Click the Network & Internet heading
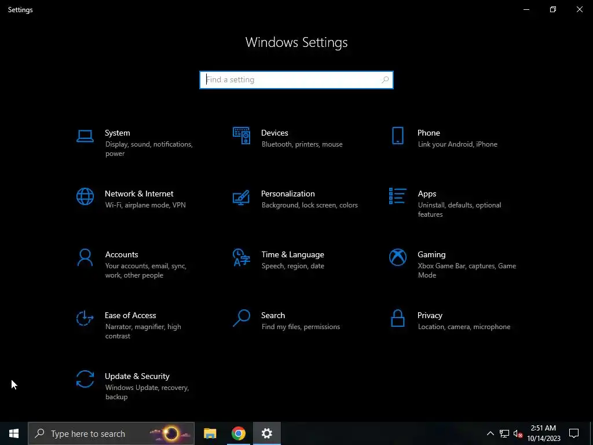This screenshot has width=593, height=445. pos(139,194)
